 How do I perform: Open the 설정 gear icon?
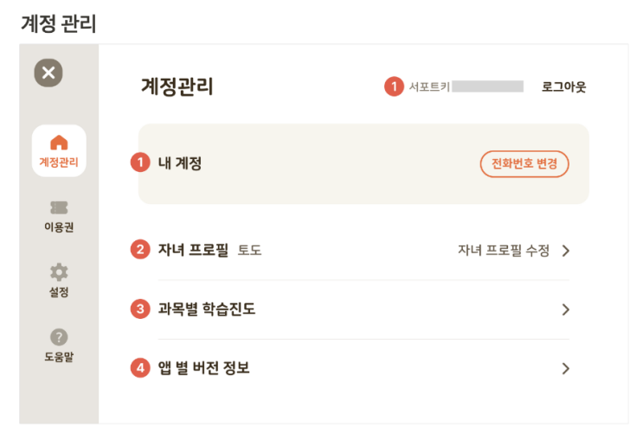click(x=59, y=272)
